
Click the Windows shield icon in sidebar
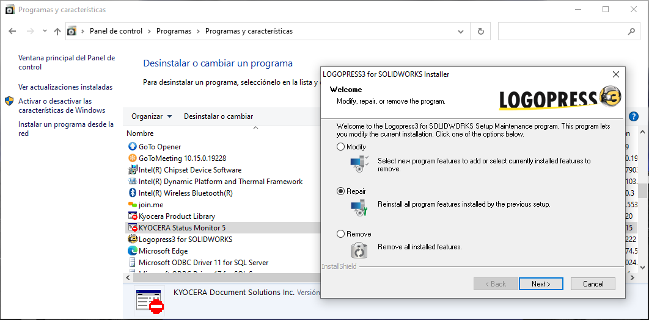pos(10,101)
